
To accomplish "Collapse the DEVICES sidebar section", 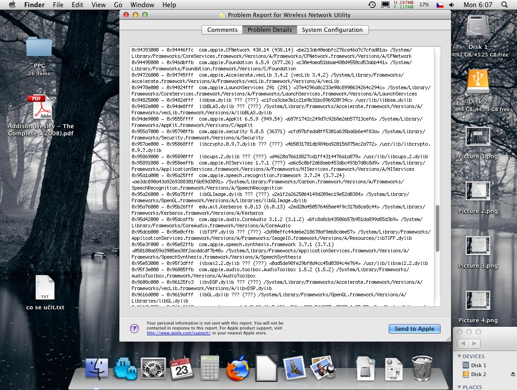I will pos(459,356).
